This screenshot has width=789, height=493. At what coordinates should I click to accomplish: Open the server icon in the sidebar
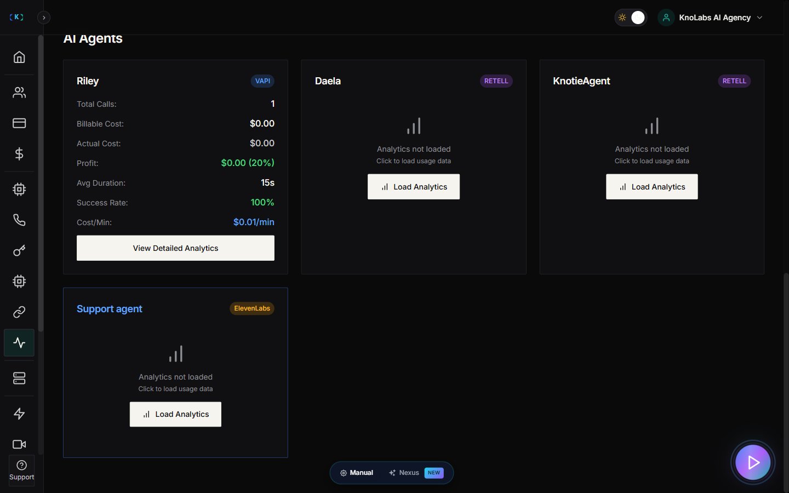pyautogui.click(x=19, y=379)
